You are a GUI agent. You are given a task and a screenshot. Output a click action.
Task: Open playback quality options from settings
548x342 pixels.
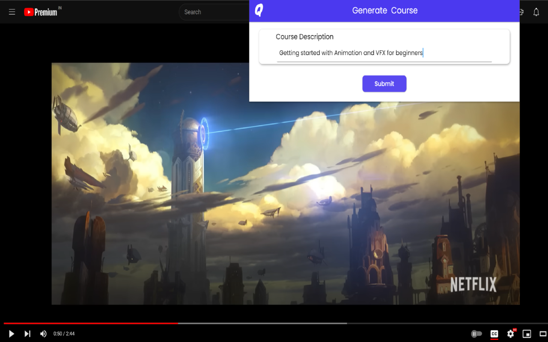coord(510,334)
